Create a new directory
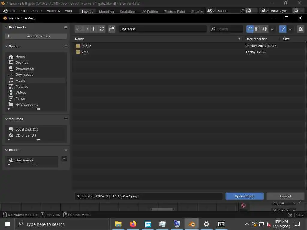Viewport: 307px width, 230px height. tap(112, 29)
